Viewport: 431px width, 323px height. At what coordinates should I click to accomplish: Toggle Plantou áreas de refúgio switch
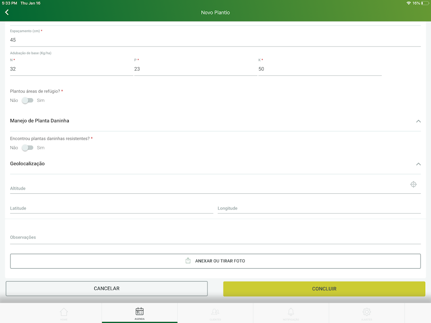pyautogui.click(x=27, y=101)
